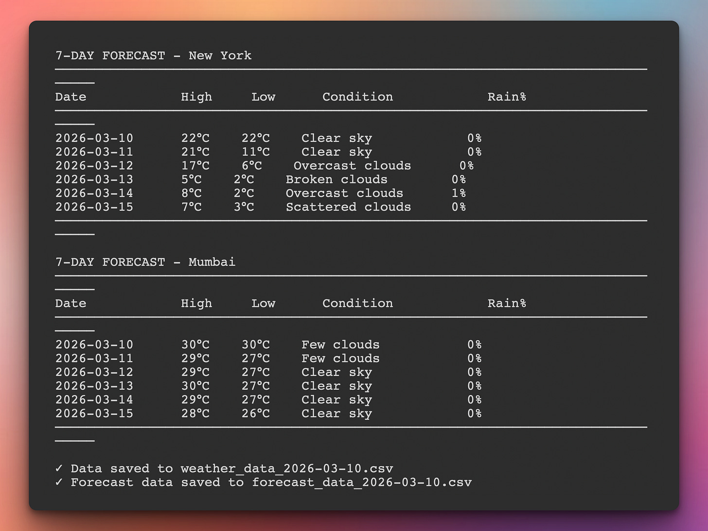
Task: Click the forecast_data_2026-03-10.csv filename
Action: (362, 482)
